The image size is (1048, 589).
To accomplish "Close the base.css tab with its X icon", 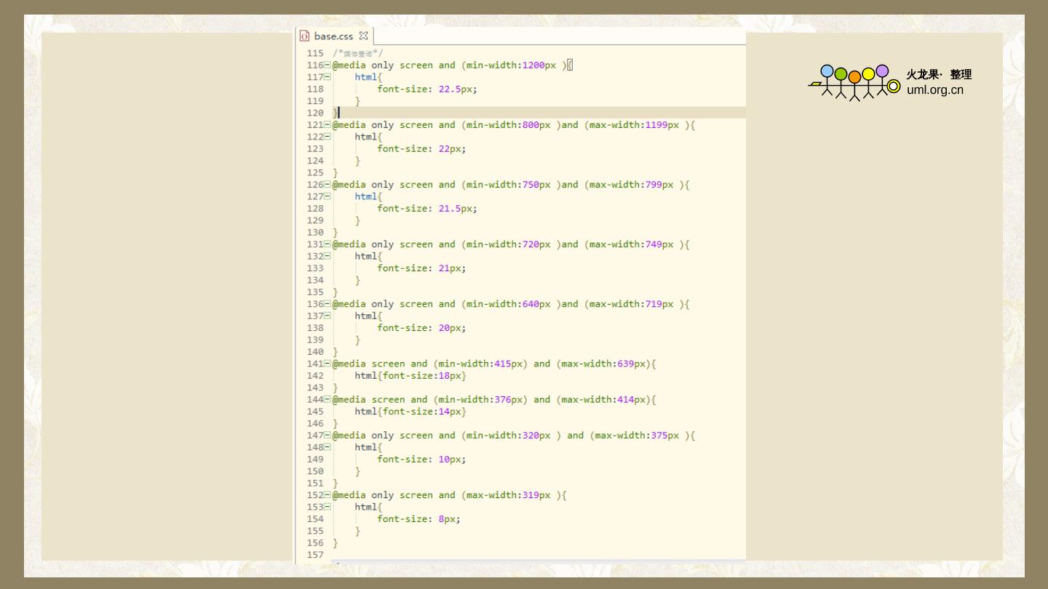I will click(363, 36).
